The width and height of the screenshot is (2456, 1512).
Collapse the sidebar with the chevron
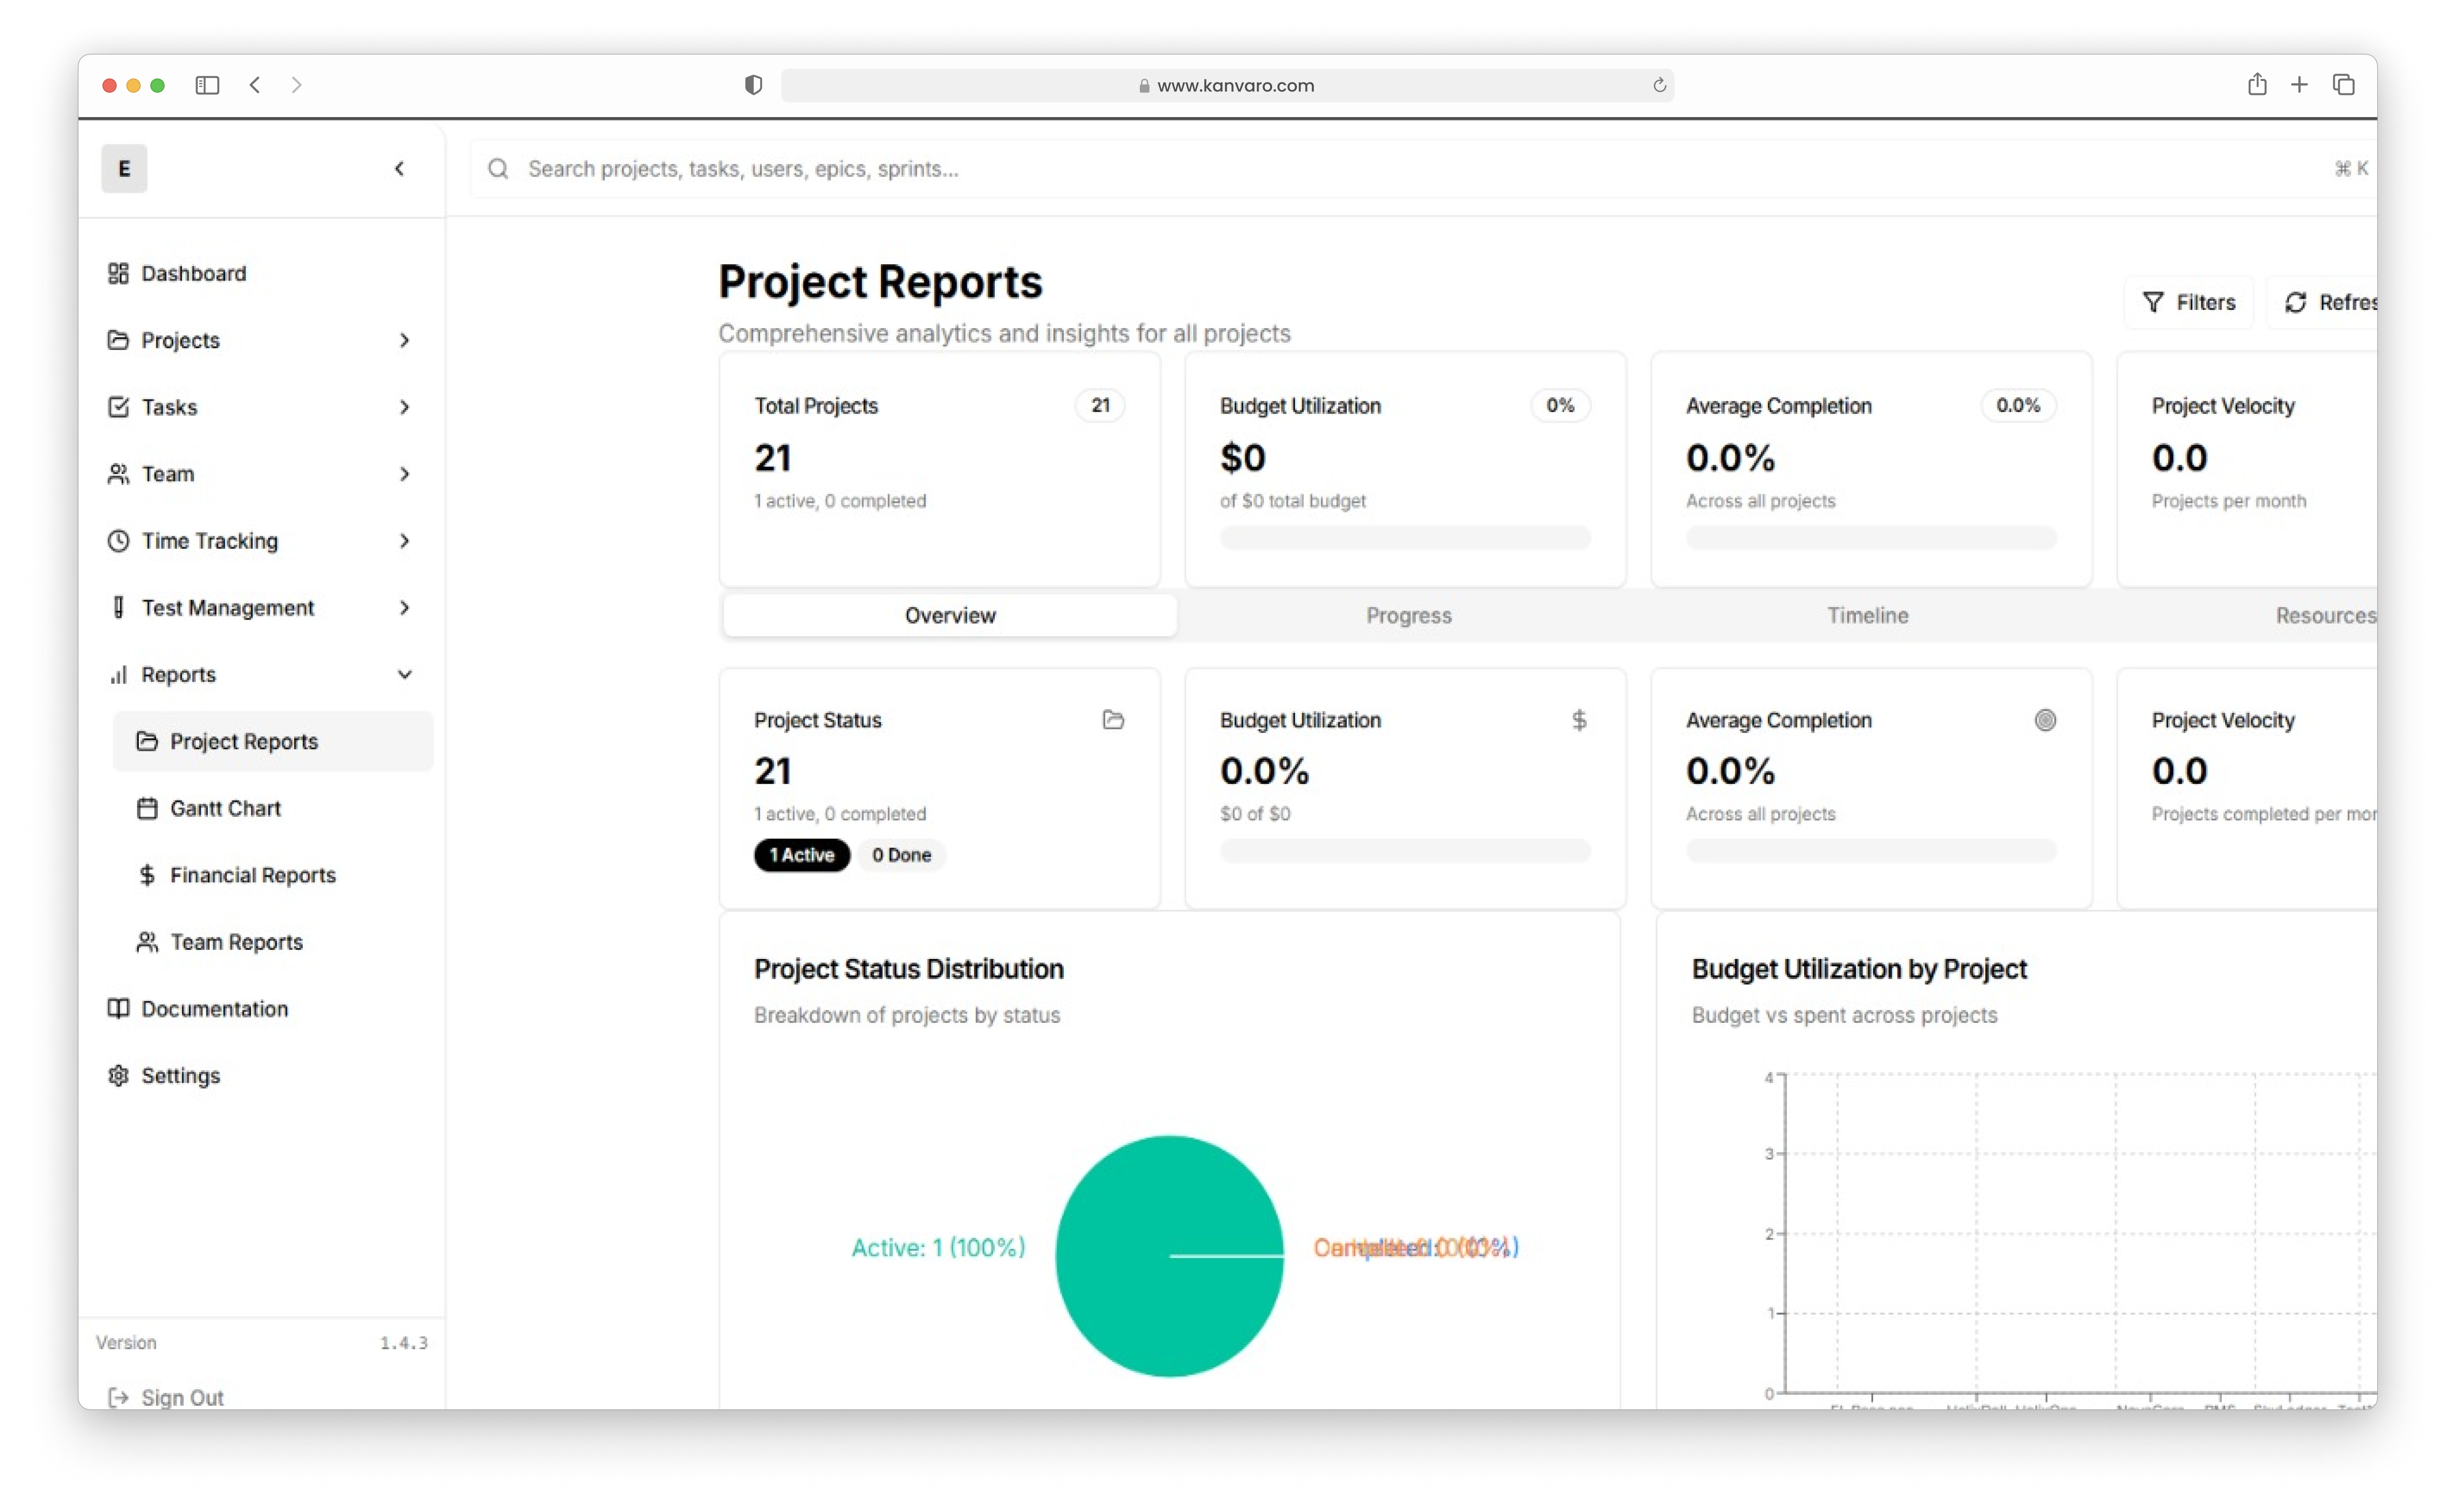[x=399, y=168]
